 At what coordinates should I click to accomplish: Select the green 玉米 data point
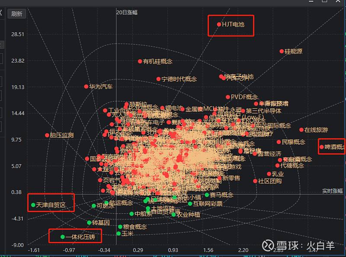click(x=119, y=233)
